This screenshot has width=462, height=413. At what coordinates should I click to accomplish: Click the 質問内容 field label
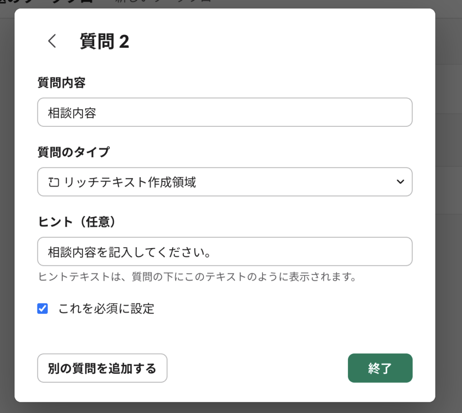(61, 83)
